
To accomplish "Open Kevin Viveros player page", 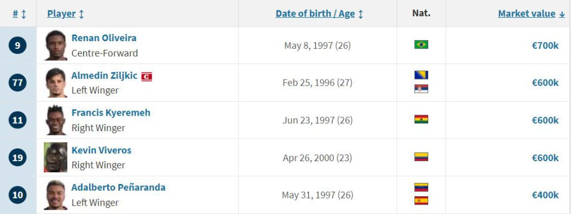I will [101, 150].
